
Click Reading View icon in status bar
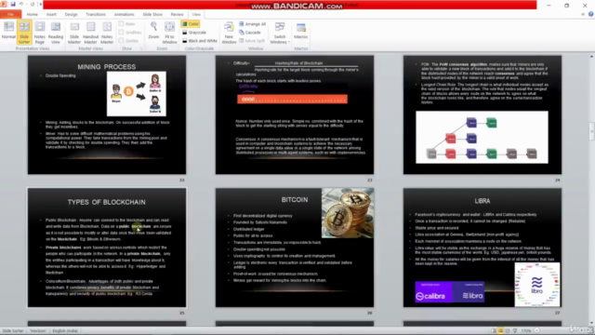click(508, 331)
